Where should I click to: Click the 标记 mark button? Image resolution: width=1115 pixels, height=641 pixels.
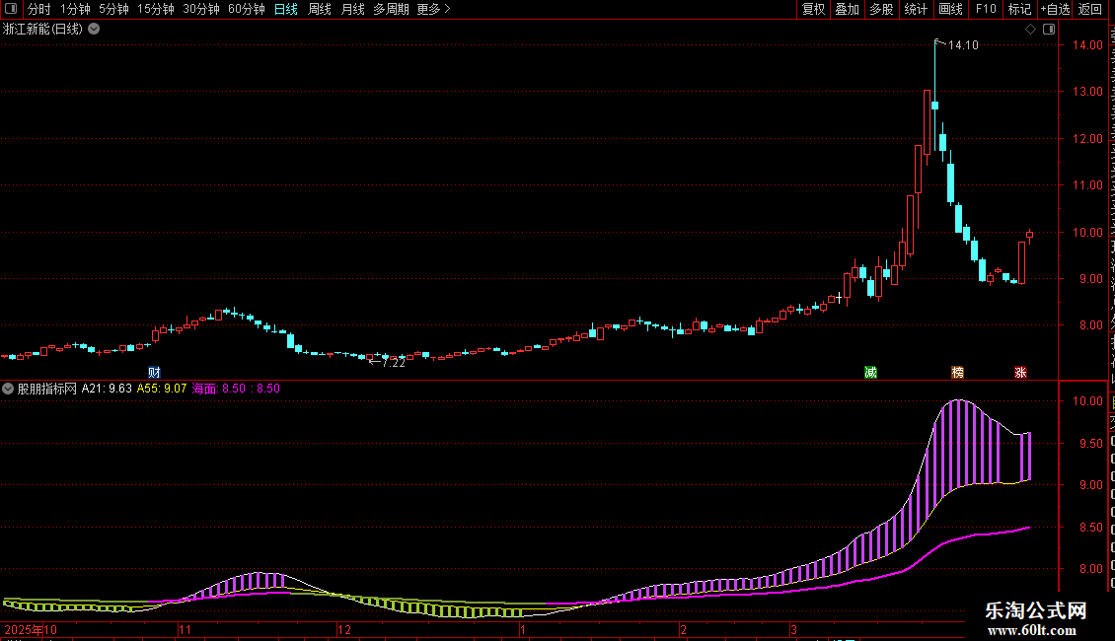click(x=1019, y=9)
